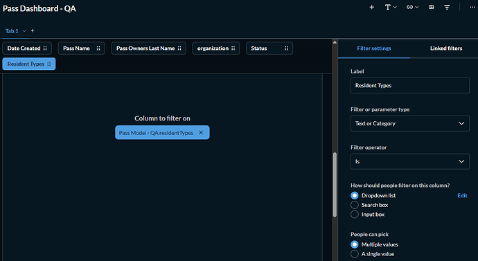Open the link icon dropdown in toolbar
The height and width of the screenshot is (261, 478).
412,7
